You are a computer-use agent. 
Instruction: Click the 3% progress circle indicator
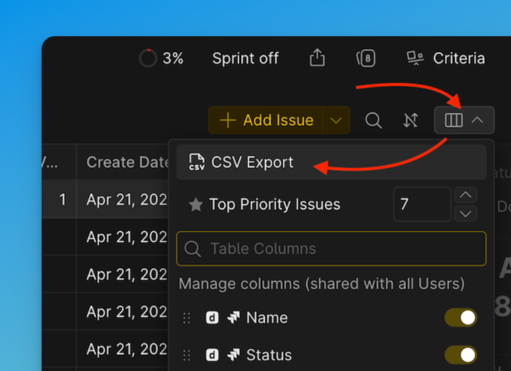(x=148, y=59)
